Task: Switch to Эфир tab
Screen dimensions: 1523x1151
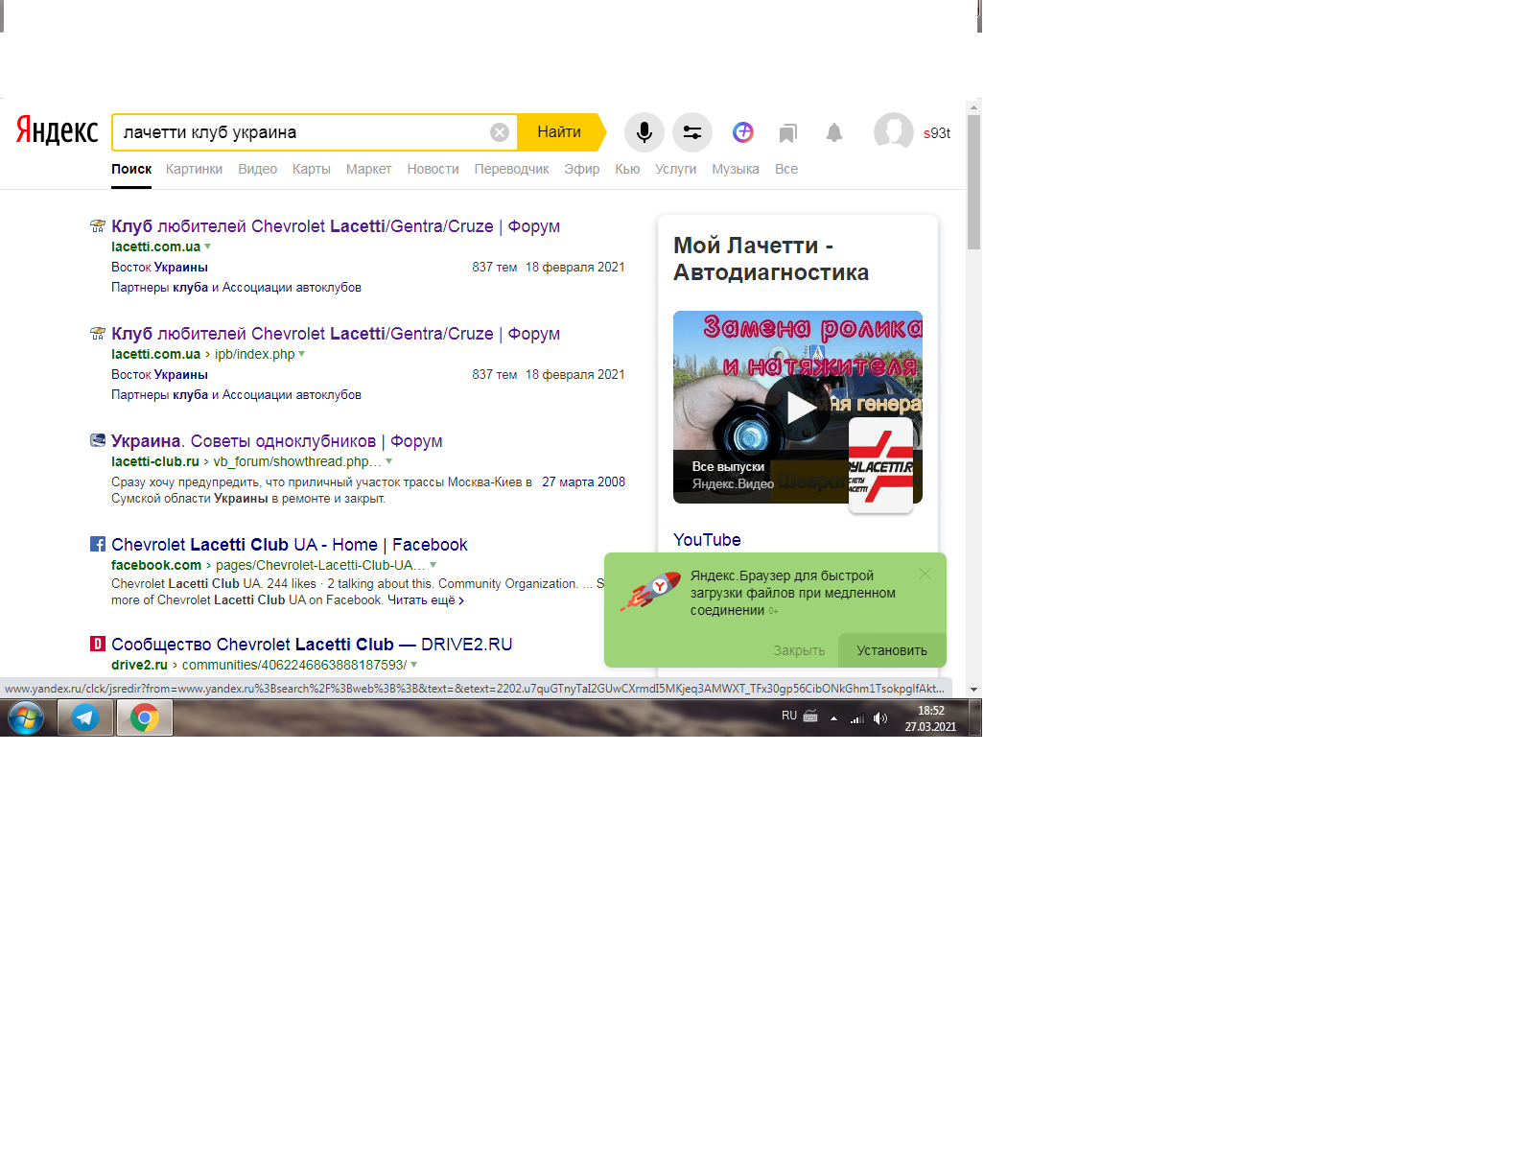Action: (581, 169)
